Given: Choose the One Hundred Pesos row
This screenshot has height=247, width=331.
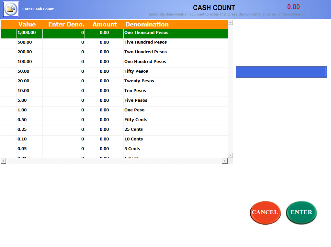Looking at the screenshot, I should pos(145,62).
